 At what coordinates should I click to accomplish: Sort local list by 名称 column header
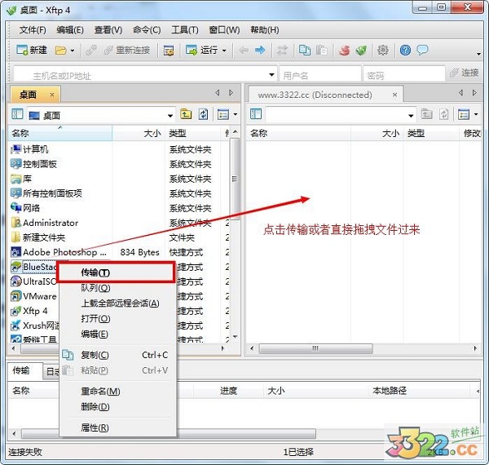click(x=60, y=133)
